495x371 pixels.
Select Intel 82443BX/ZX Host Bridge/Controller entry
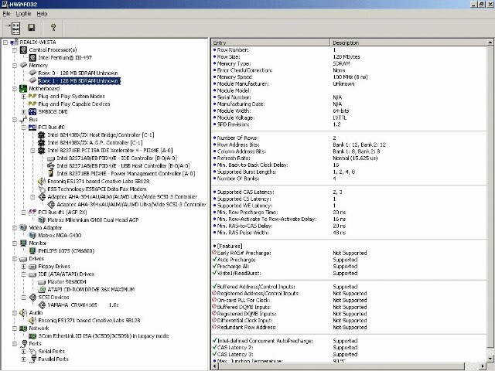coord(101,134)
